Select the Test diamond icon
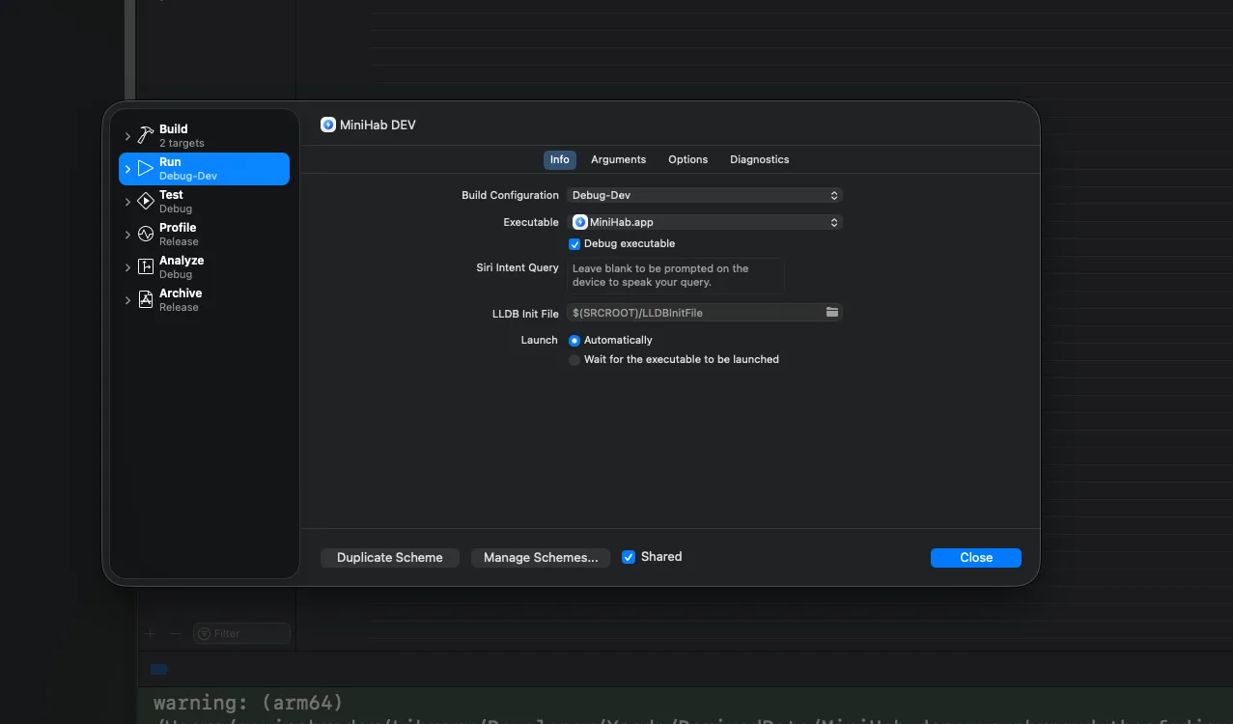 [x=145, y=201]
